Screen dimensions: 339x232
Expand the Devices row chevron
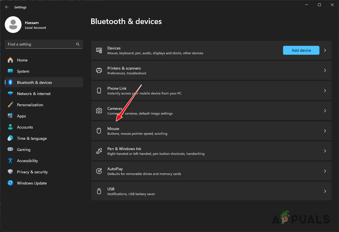pyautogui.click(x=325, y=50)
